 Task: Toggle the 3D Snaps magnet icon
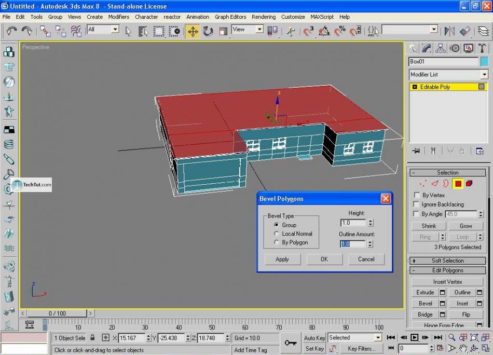[308, 31]
